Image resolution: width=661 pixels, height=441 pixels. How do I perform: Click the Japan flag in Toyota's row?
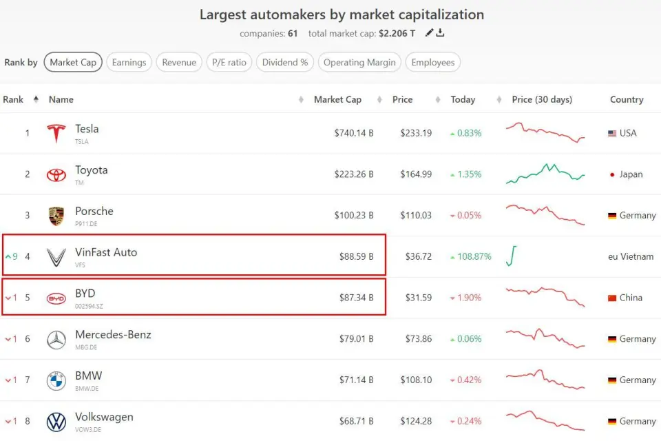[x=612, y=175]
